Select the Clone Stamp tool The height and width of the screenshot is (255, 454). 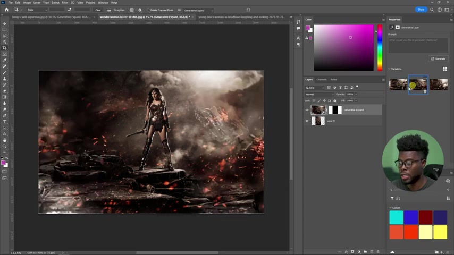[4, 79]
